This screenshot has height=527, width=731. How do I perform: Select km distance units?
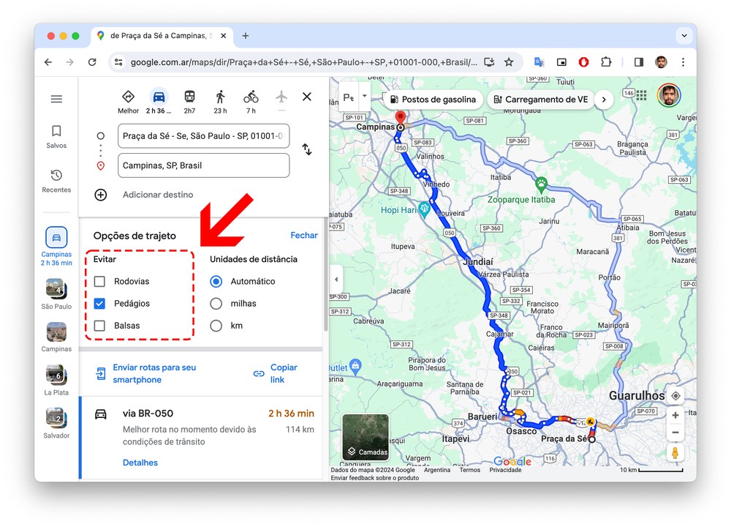point(216,325)
